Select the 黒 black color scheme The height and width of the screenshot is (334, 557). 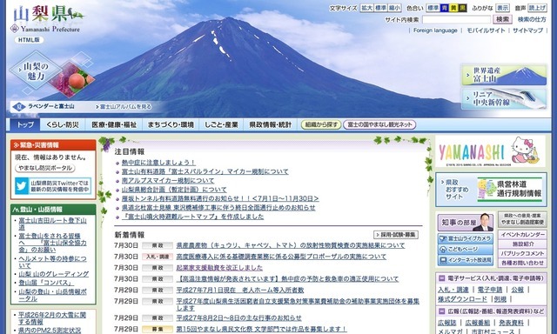pos(462,8)
